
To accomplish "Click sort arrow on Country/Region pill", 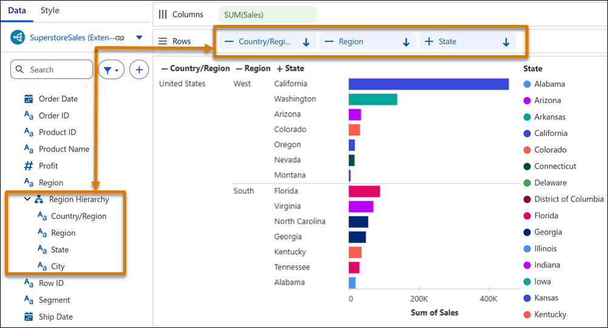I will 306,42.
